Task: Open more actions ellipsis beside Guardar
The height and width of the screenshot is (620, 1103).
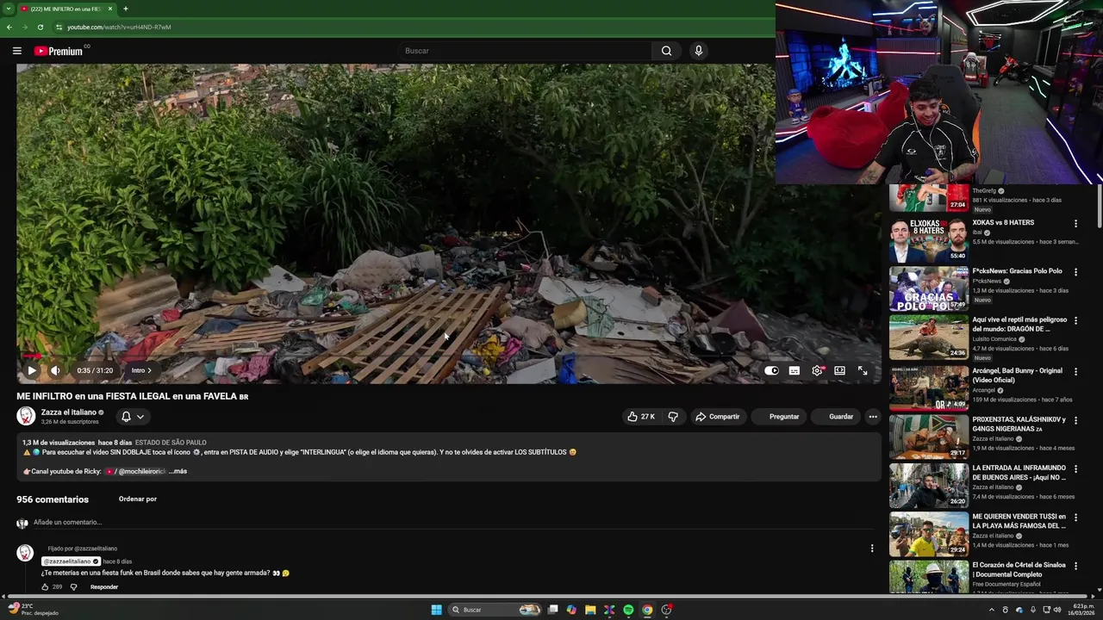Action: 872,417
